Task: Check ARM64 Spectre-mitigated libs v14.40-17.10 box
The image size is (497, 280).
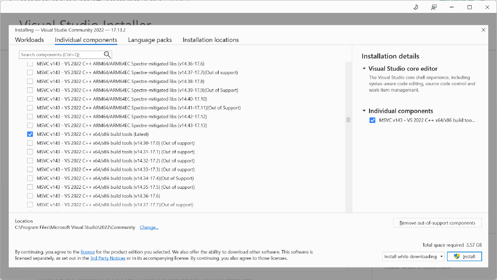Action: pyautogui.click(x=30, y=99)
